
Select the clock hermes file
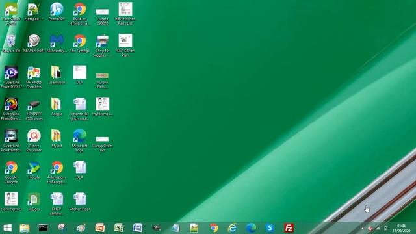[x=11, y=201]
